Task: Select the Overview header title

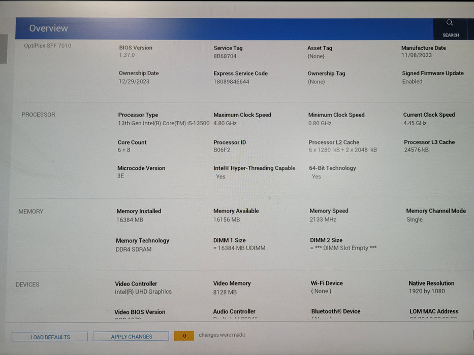Action: click(49, 28)
